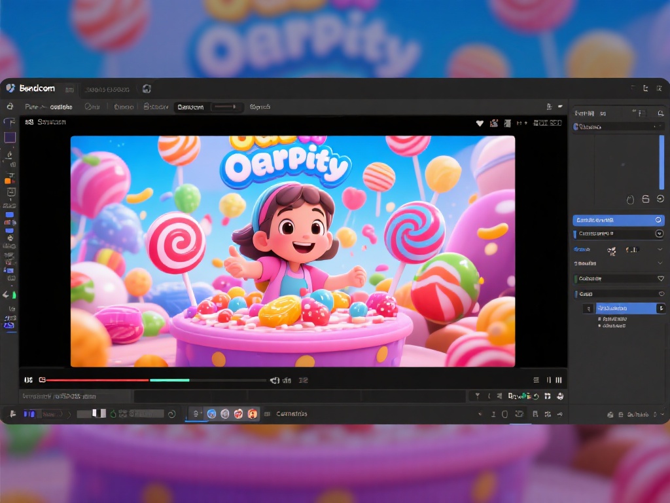670x503 pixels.
Task: Click the red circular icon in bottom toolbar
Action: tap(238, 414)
